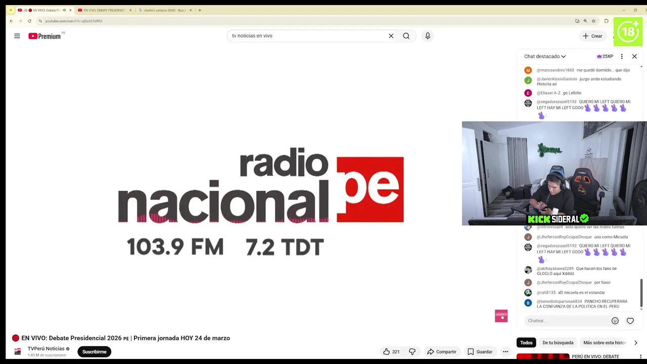Switch to the charlie's carrasco EDAD Google tab

tap(165, 10)
